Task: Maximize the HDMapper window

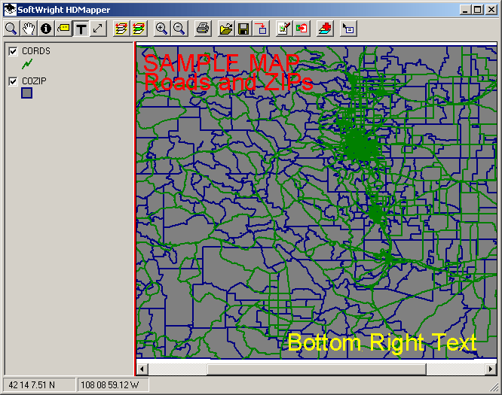Action: click(x=477, y=10)
